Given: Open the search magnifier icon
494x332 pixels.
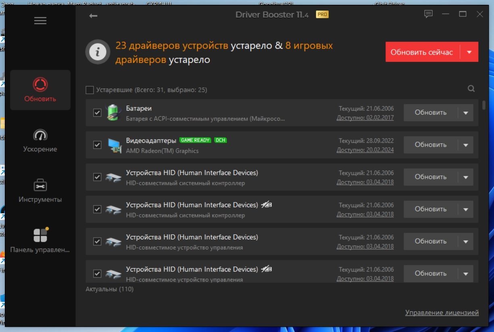Looking at the screenshot, I should (x=471, y=89).
